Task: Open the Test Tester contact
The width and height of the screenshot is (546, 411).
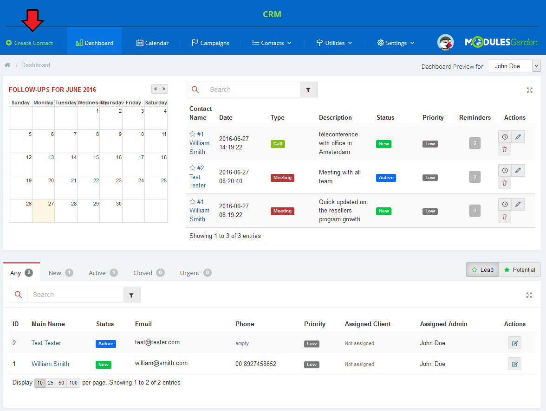Action: coord(46,343)
